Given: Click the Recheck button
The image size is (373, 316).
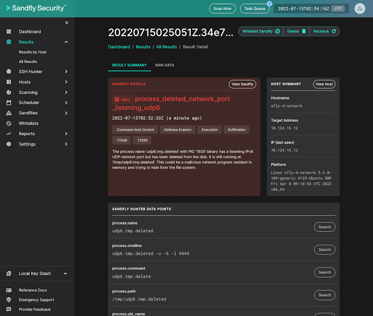Looking at the screenshot, I should pos(324,31).
